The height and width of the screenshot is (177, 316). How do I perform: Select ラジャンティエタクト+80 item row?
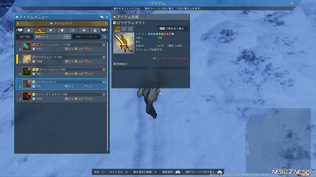(61, 96)
